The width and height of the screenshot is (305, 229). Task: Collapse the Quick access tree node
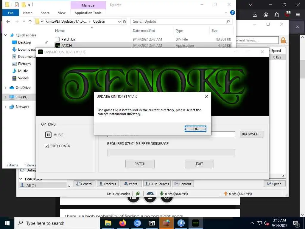pos(5,35)
